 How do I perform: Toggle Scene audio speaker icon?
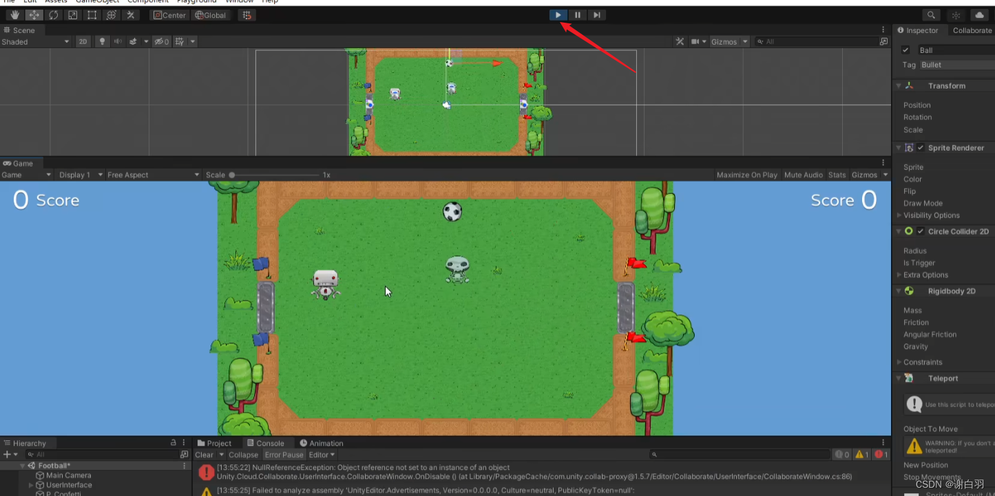pyautogui.click(x=118, y=41)
